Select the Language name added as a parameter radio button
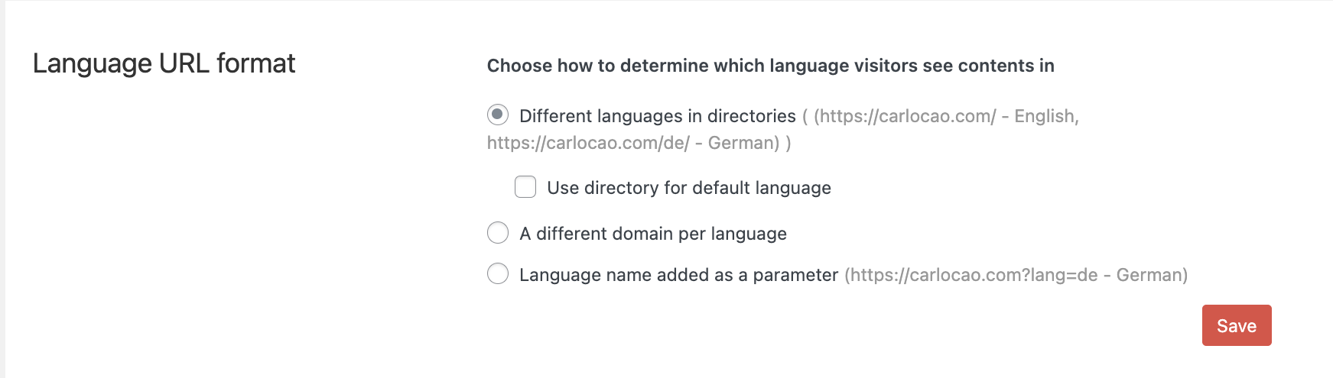Screen dimensions: 1333x378 coord(498,274)
